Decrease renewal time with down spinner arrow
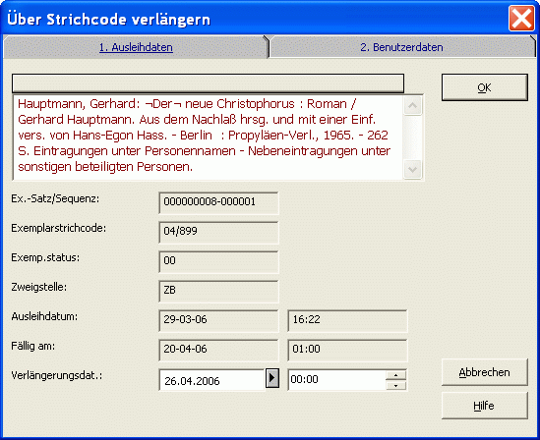 (396, 386)
